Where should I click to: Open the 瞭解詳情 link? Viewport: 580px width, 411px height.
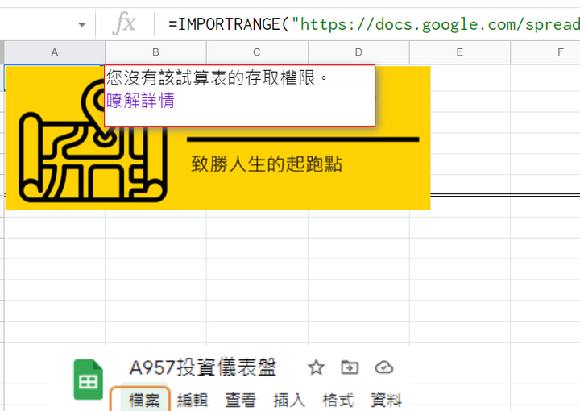(x=140, y=100)
